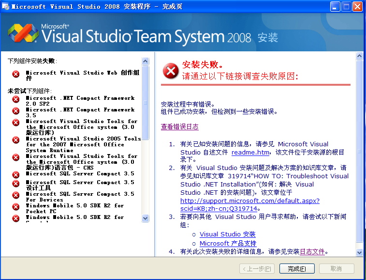Click error icon beside 语言包 - CHS entry
Viewport: 366px width, 280px height.
[16, 157]
